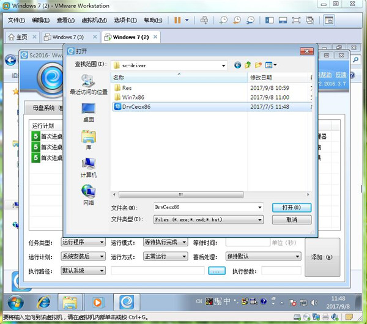This screenshot has width=367, height=324.
Task: Expand the power options arrow beside pause
Action: coord(187,20)
